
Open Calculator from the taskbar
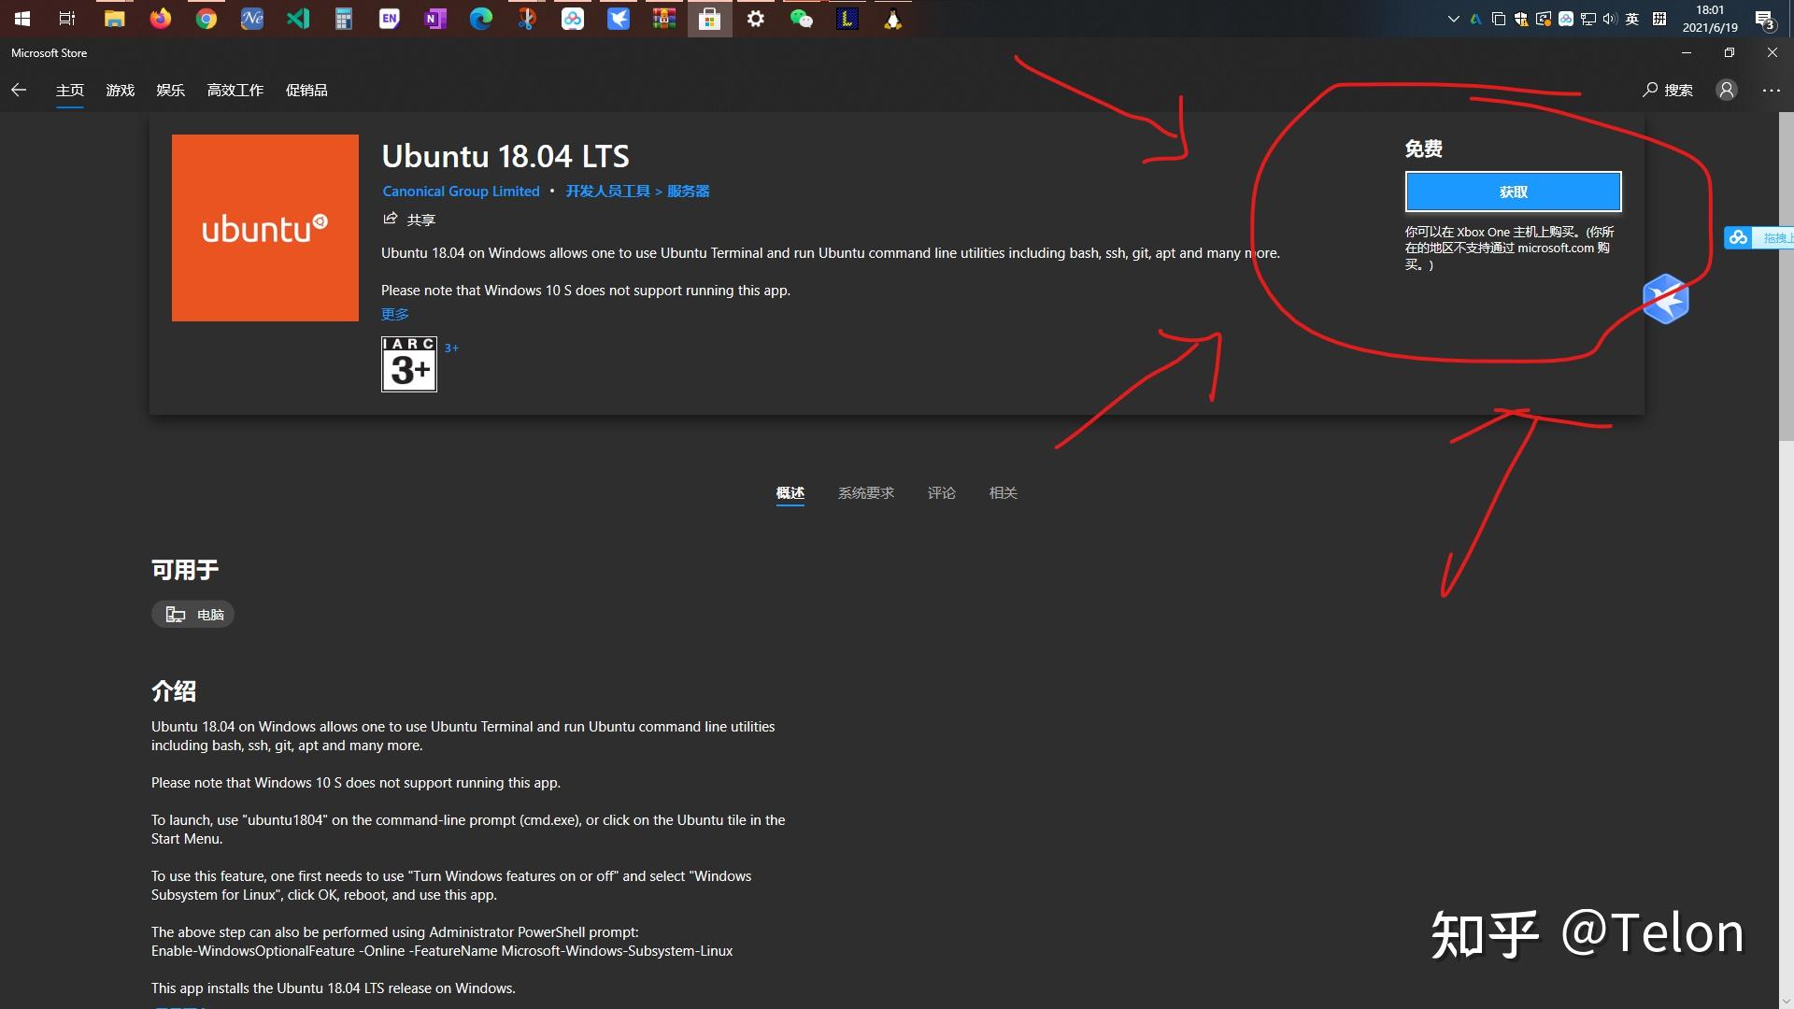344,19
